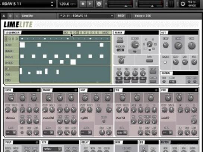Image resolution: width=203 pixels, height=152 pixels.
Task: Select the highlighted track row in the sequencer
Action: pos(12,69)
